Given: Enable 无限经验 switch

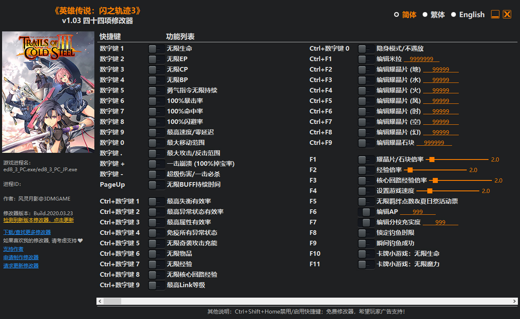Looking at the screenshot, I should coord(156,264).
